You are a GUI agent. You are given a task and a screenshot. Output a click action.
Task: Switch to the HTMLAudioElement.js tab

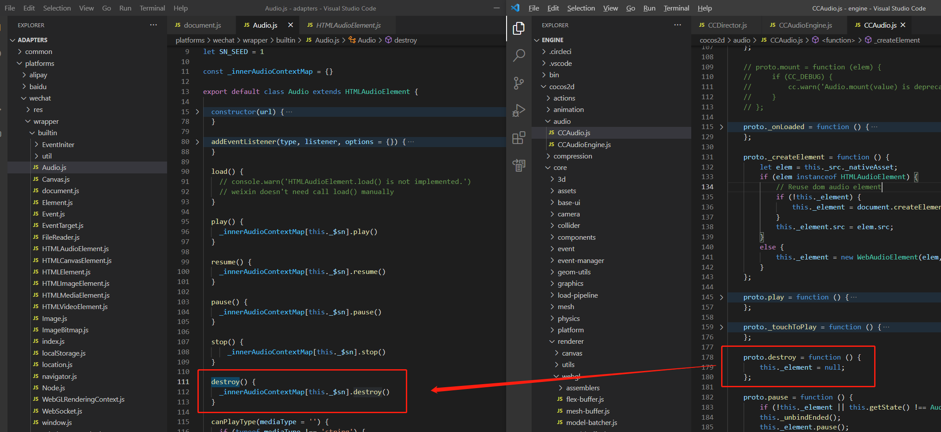348,25
